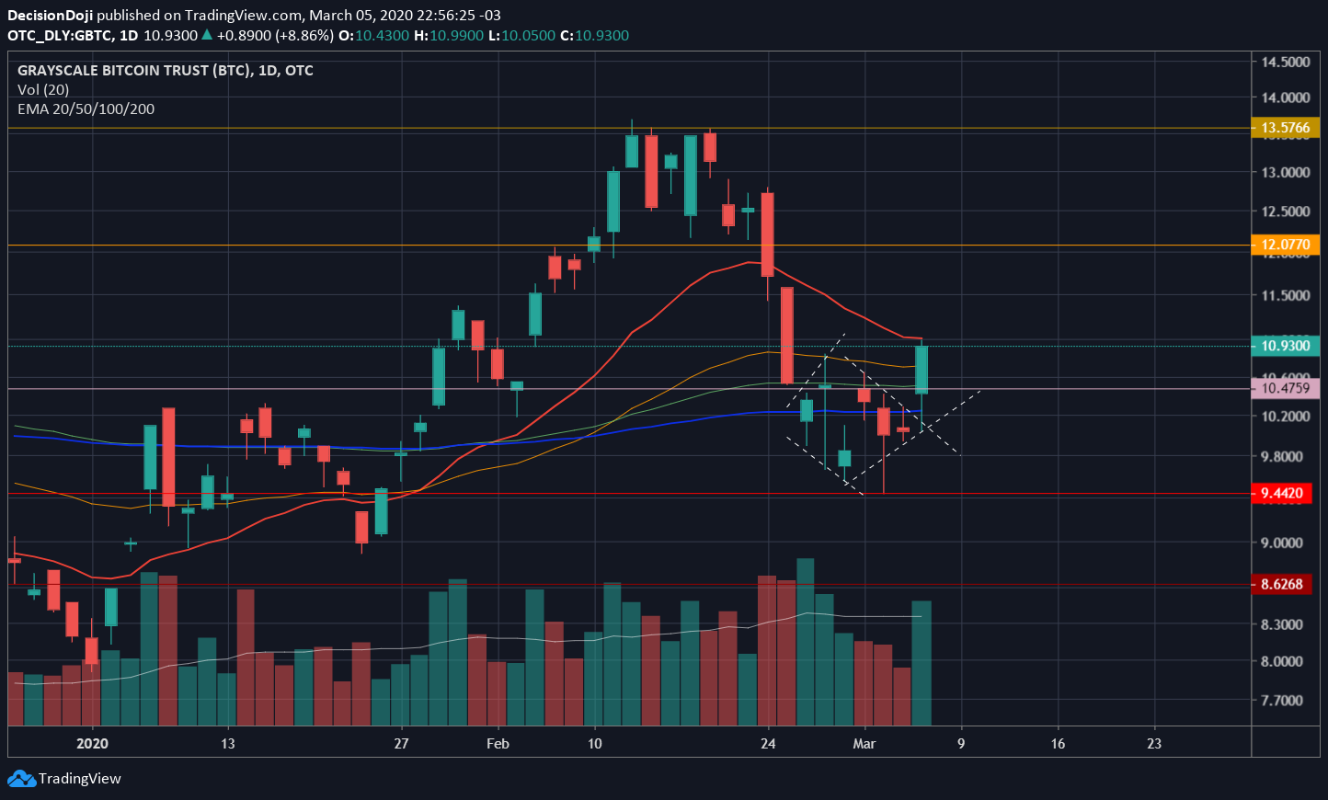Click the 12.0770 orange price label
The width and height of the screenshot is (1328, 800).
[1285, 245]
